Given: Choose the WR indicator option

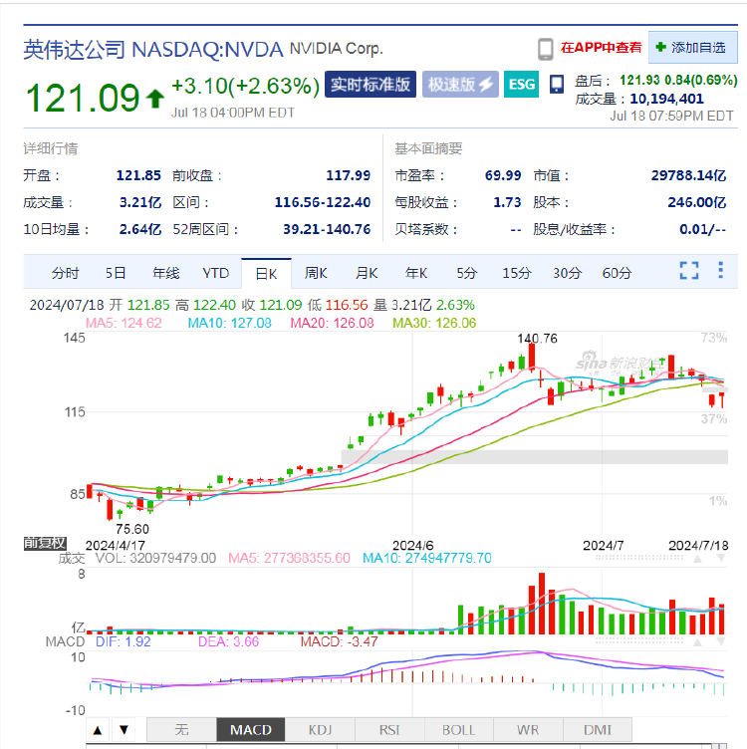Looking at the screenshot, I should click(x=528, y=730).
